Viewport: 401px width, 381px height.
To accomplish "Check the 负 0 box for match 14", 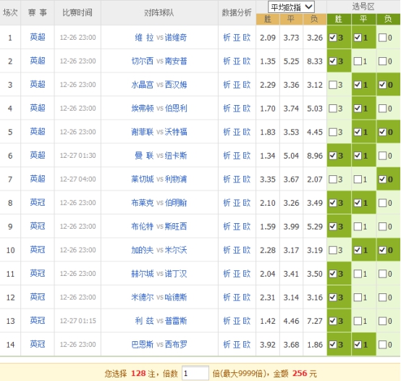I will point(383,344).
